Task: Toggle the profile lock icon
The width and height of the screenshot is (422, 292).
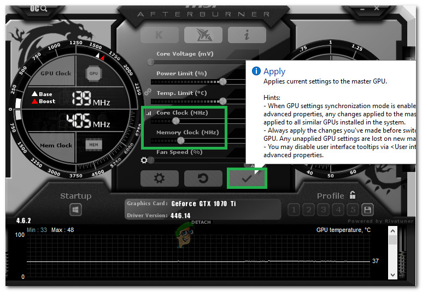Action: click(353, 195)
